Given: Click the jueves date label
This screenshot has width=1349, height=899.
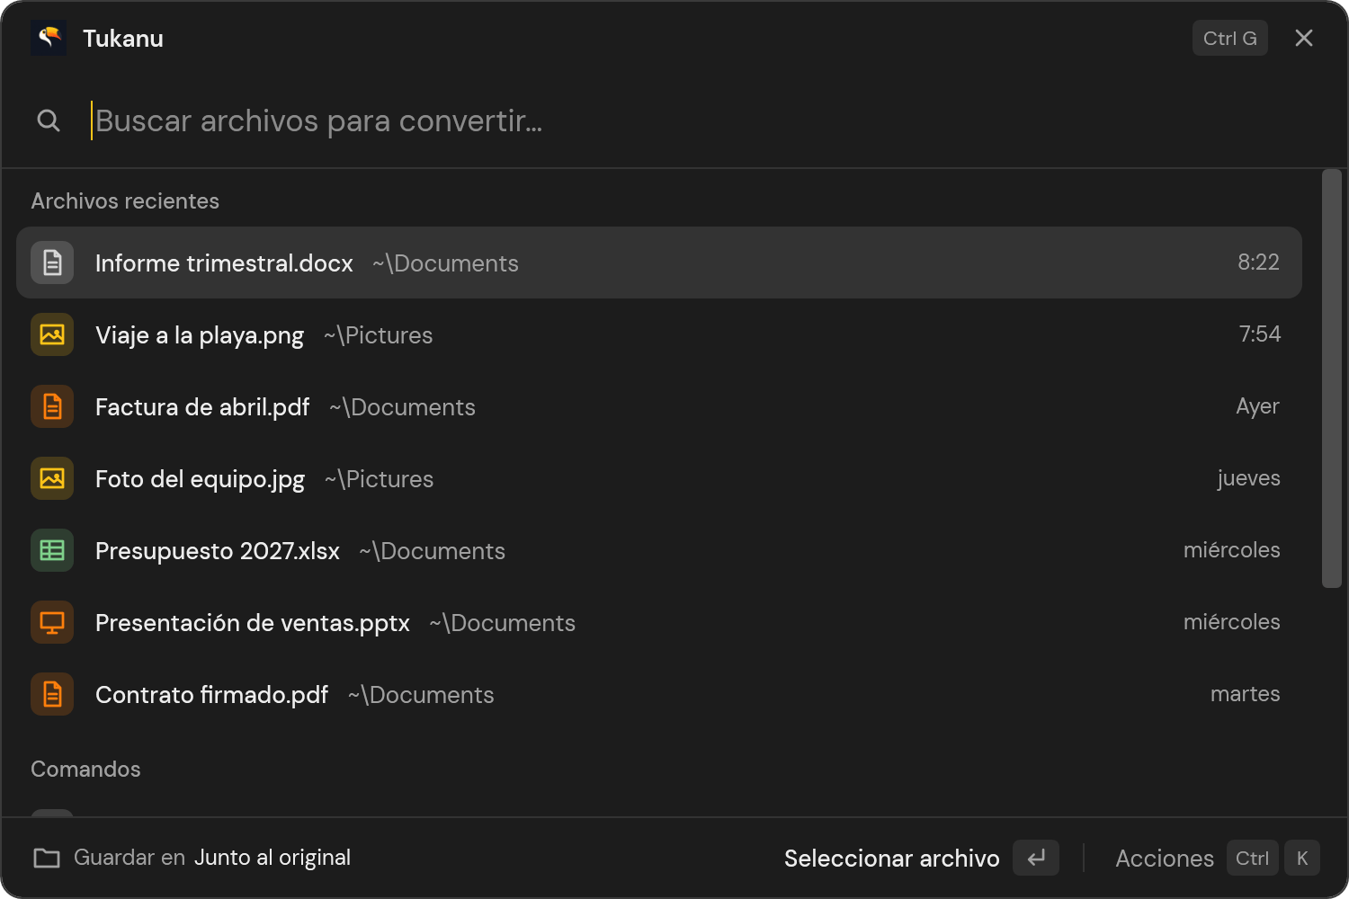Looking at the screenshot, I should point(1248,478).
